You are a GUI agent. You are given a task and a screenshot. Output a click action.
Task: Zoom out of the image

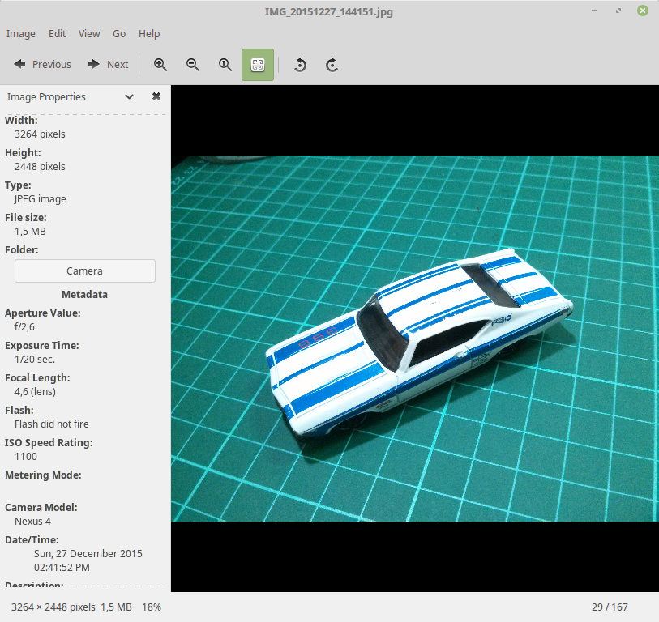(x=193, y=65)
